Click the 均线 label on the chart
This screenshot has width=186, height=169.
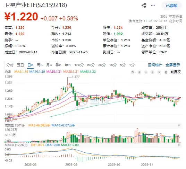coord(8,72)
